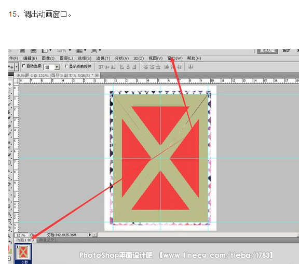The width and height of the screenshot is (299, 264).
Task: Click the Distribute Top Edges icon
Action: coord(146,67)
